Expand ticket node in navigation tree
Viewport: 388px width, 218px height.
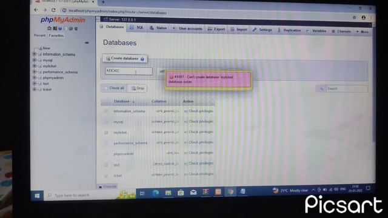coord(35,90)
